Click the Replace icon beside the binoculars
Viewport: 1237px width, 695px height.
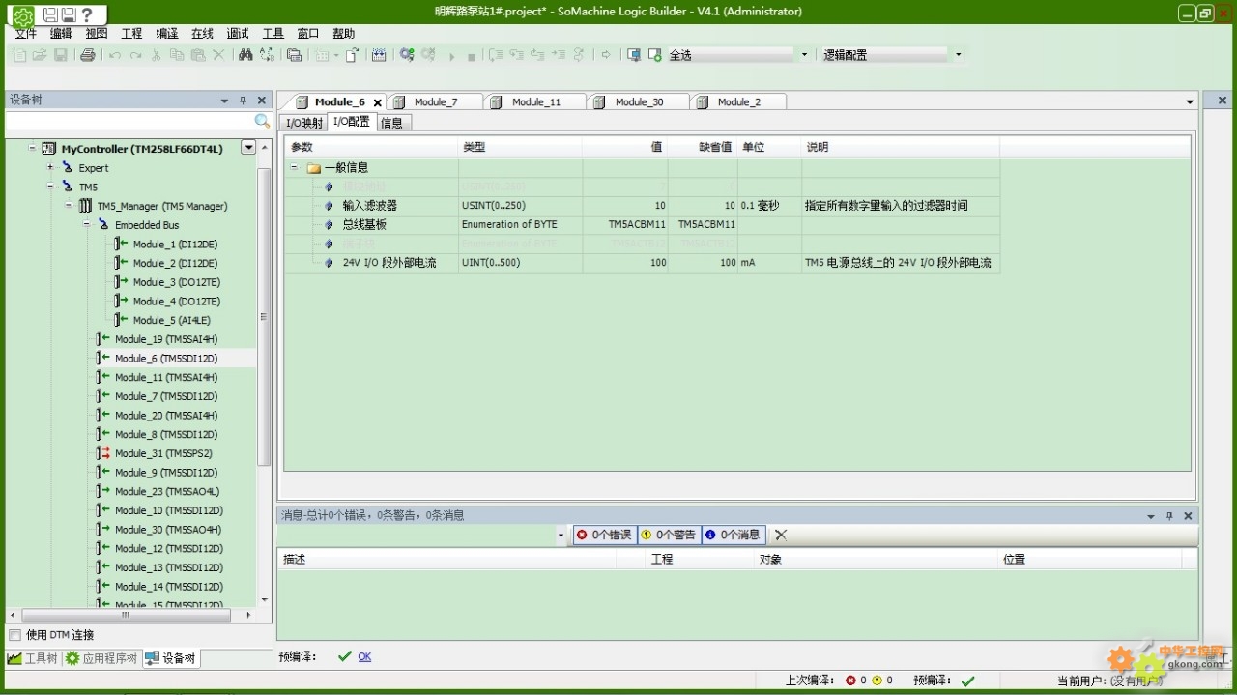coord(267,55)
